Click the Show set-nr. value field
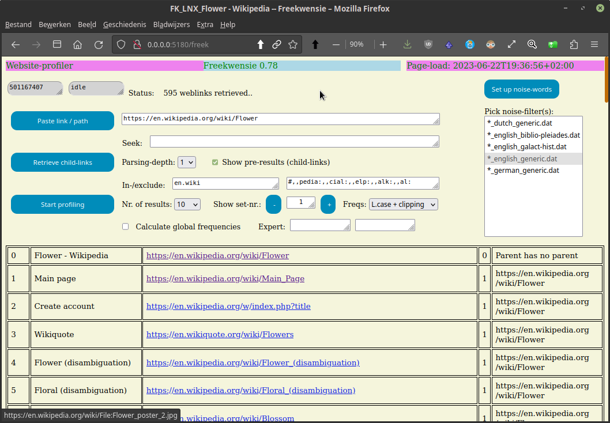 pos(301,202)
